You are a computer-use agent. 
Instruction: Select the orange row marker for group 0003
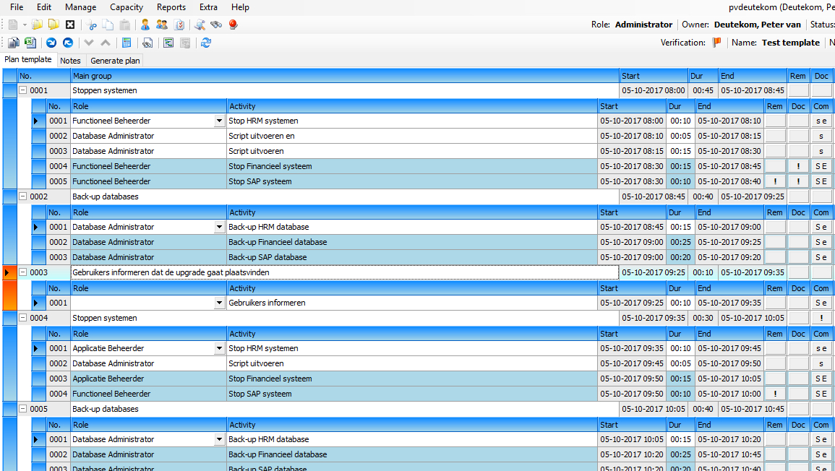point(9,272)
